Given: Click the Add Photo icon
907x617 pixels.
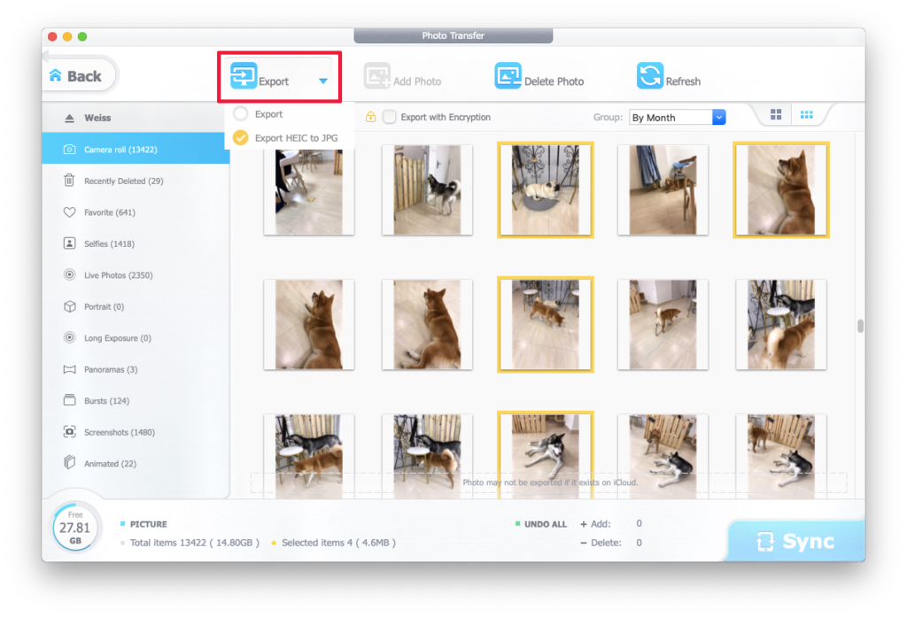Looking at the screenshot, I should tap(376, 77).
